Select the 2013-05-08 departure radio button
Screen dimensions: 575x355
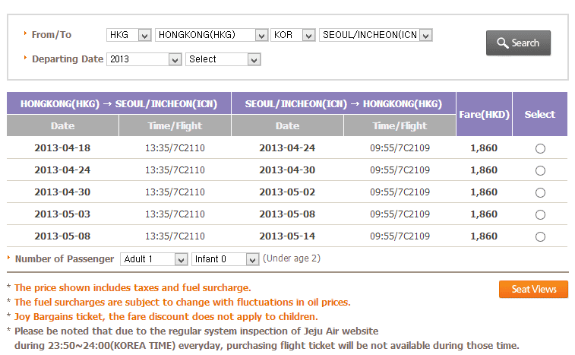tap(540, 236)
